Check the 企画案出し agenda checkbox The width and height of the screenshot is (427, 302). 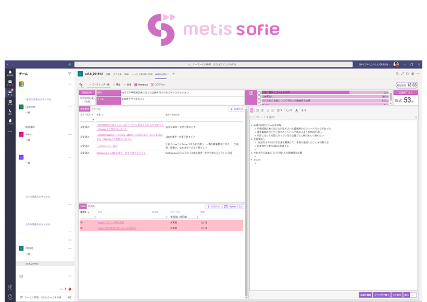click(x=259, y=96)
